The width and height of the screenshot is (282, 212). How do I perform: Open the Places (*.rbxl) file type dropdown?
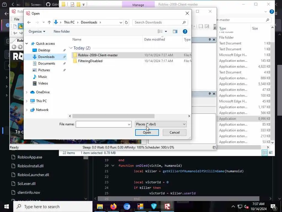click(x=161, y=124)
